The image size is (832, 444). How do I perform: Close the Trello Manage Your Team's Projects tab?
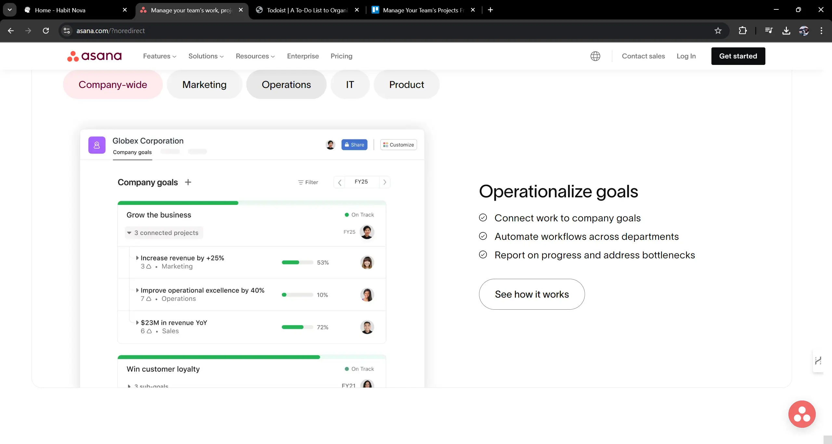[473, 10]
